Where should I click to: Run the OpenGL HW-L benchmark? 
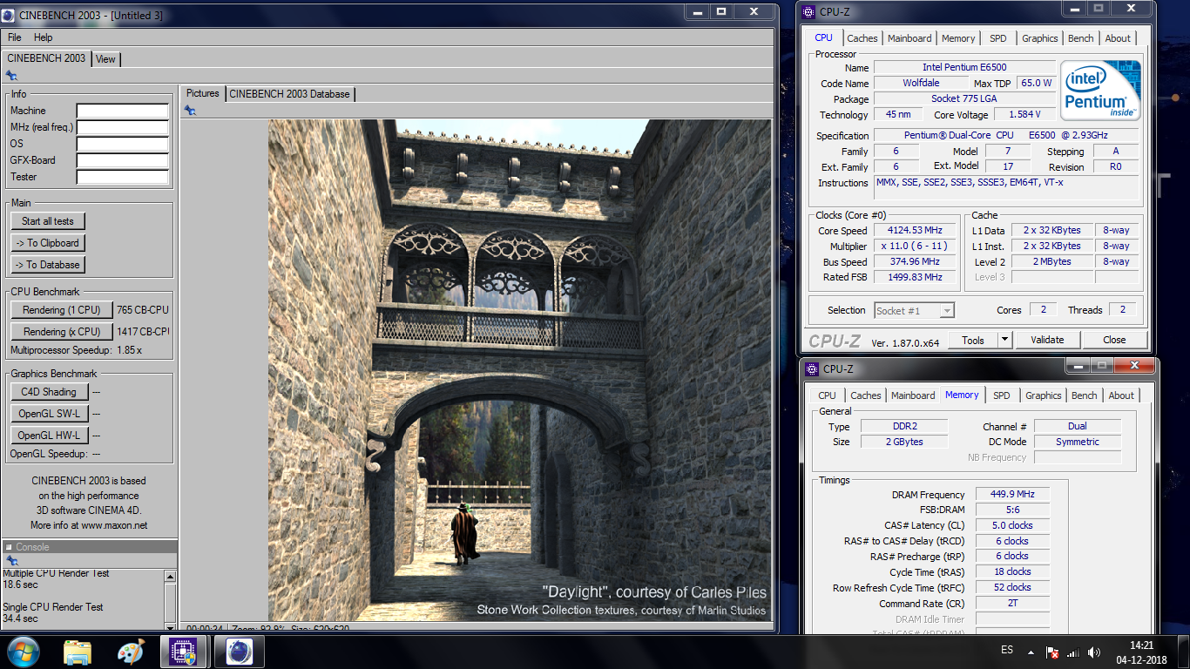coord(49,436)
